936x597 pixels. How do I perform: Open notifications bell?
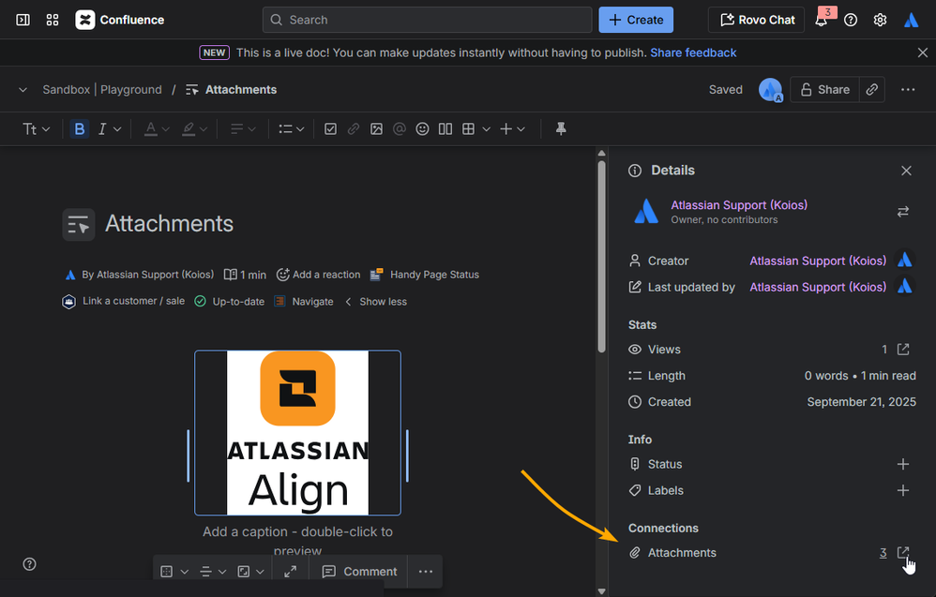point(822,20)
